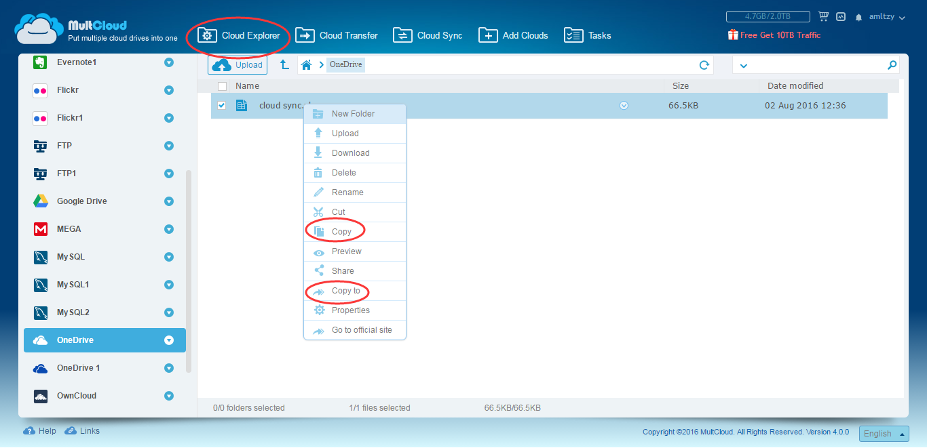Open Cloud Transfer tab

336,35
